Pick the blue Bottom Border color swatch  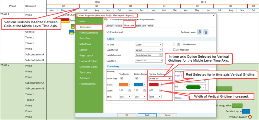coord(139,85)
